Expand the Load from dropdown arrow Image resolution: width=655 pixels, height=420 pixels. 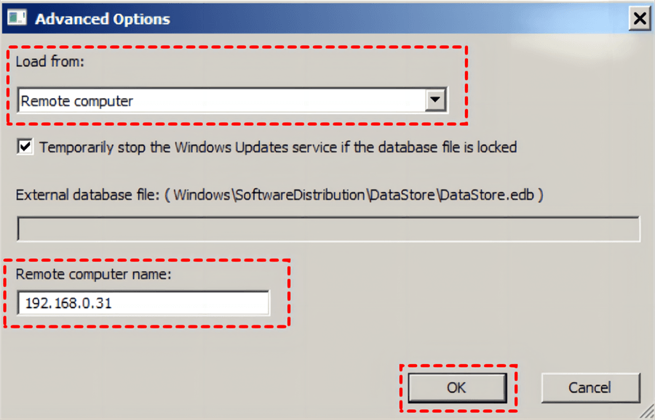[435, 100]
